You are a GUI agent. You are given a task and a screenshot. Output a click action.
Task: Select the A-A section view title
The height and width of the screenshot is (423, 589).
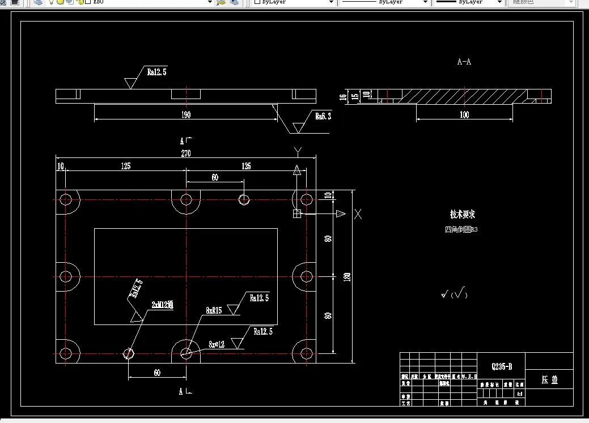(x=464, y=62)
